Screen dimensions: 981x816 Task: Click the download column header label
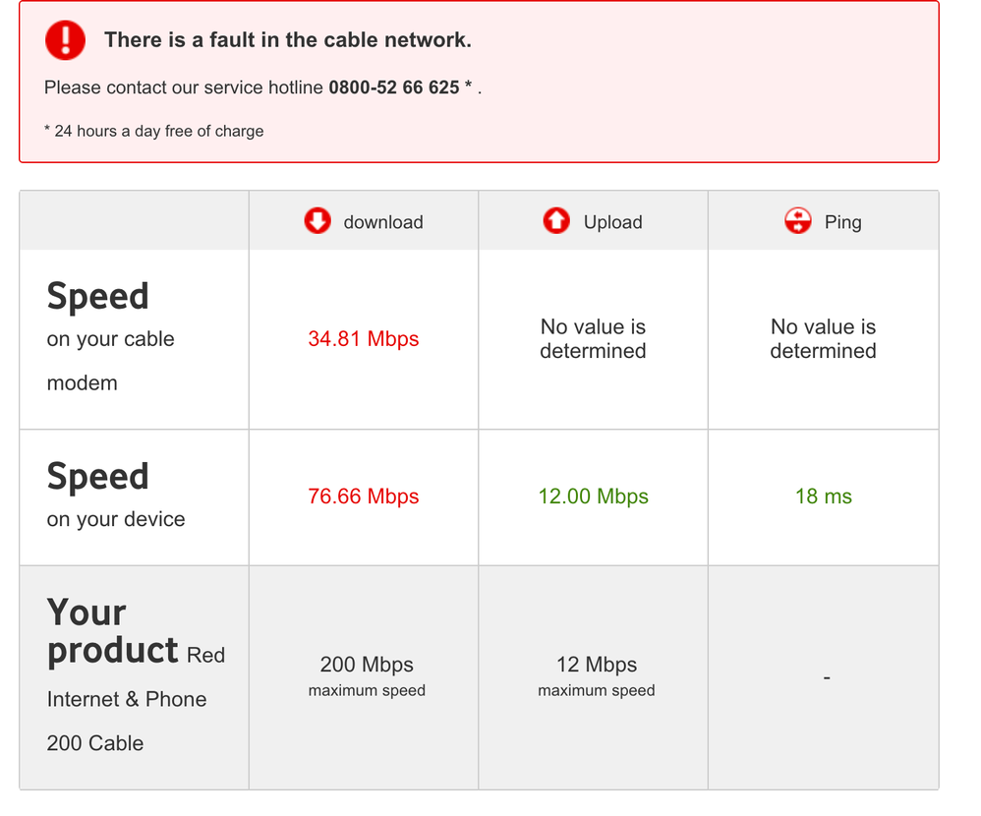click(x=382, y=222)
